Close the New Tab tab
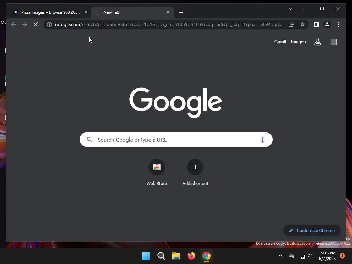Viewport: 352px width, 264px height. point(168,12)
